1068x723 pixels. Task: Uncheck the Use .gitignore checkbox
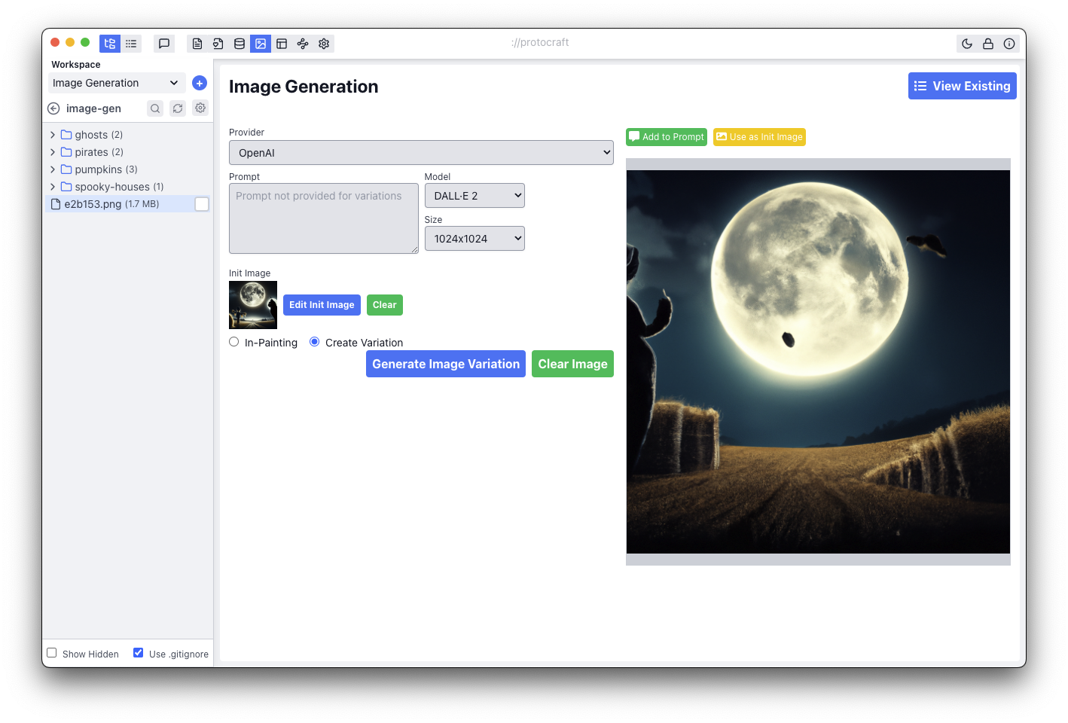(139, 653)
